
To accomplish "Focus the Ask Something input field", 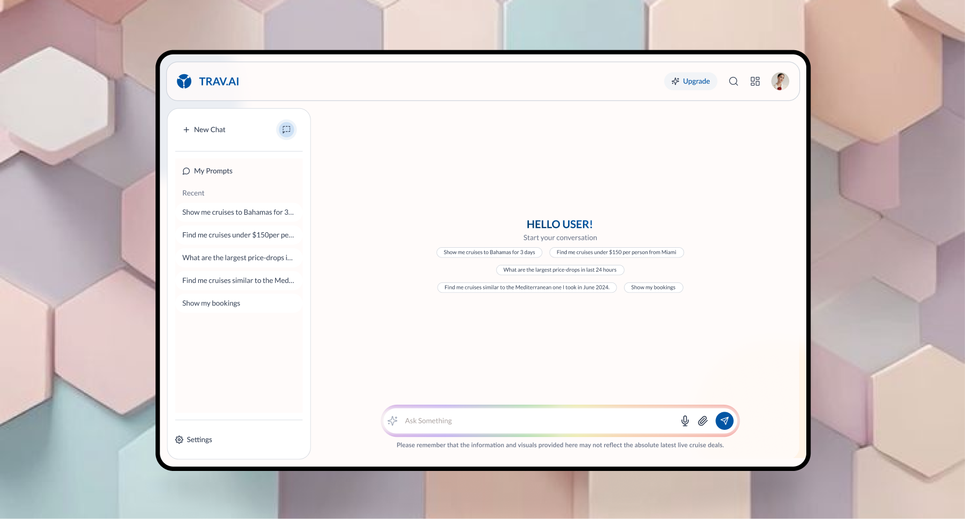I will coord(534,421).
